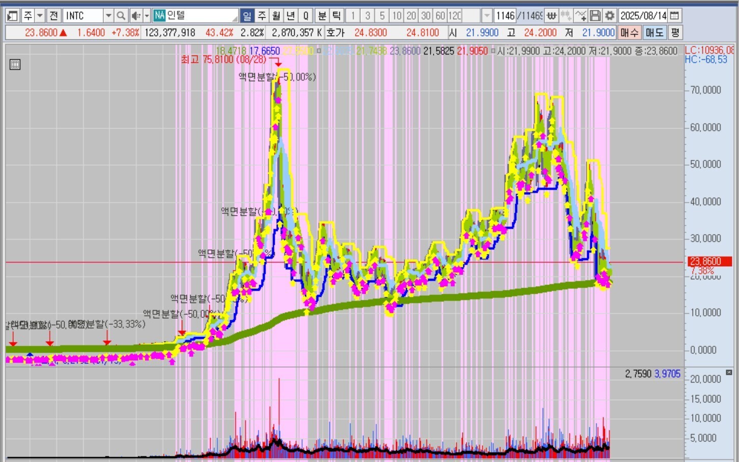Click the 매도 (sell) button
The width and height of the screenshot is (739, 462).
click(654, 33)
